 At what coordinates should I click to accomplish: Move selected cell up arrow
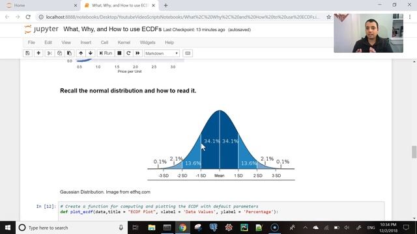pos(81,53)
